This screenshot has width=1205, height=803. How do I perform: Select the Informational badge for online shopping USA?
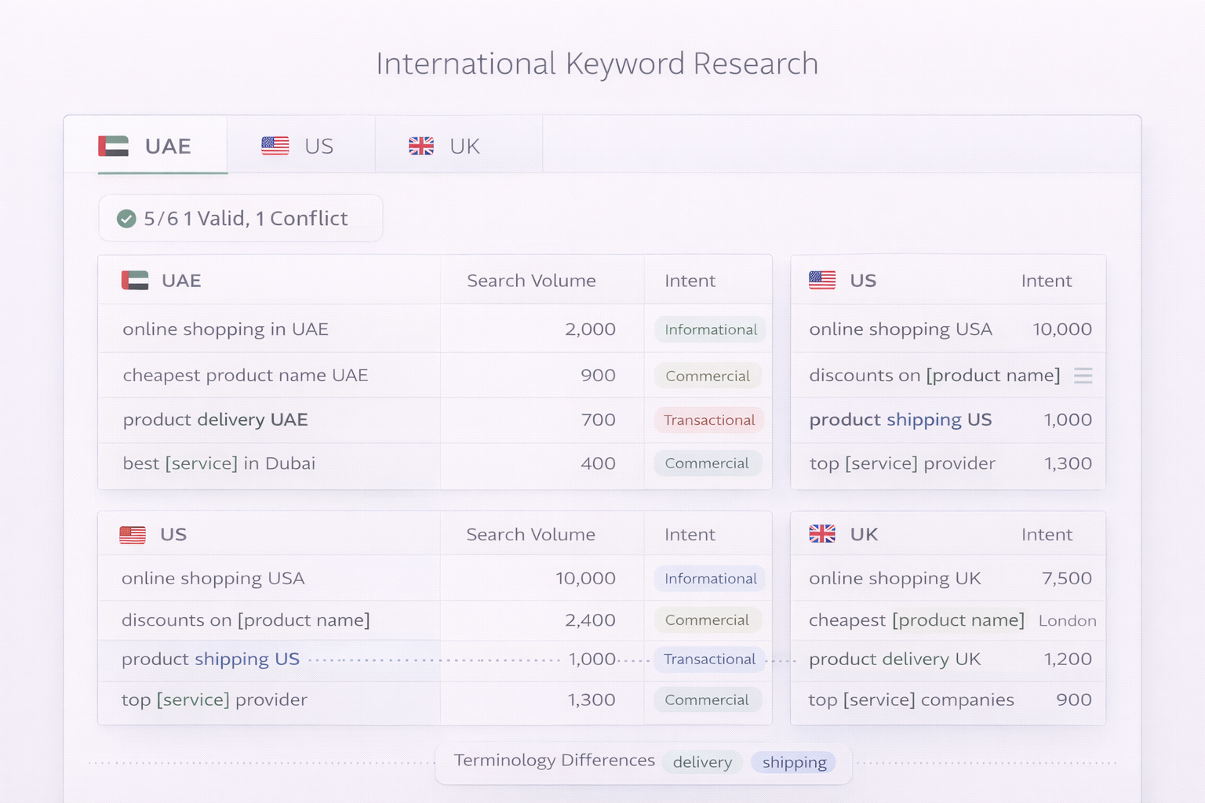pos(708,578)
